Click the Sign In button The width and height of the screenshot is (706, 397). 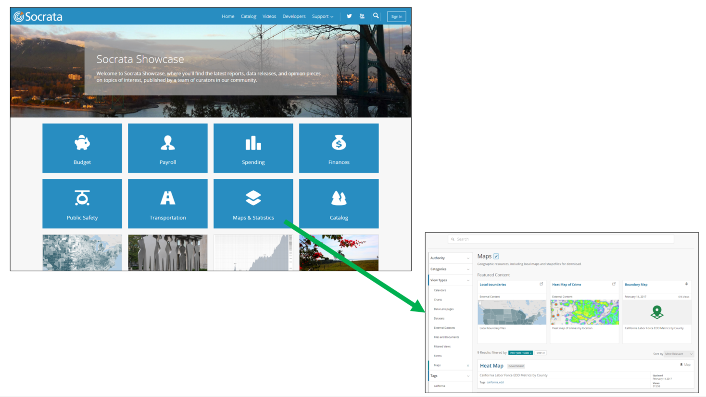397,16
